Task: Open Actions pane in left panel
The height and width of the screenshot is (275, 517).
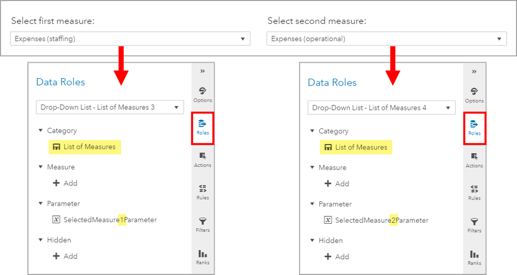Action: [x=202, y=158]
